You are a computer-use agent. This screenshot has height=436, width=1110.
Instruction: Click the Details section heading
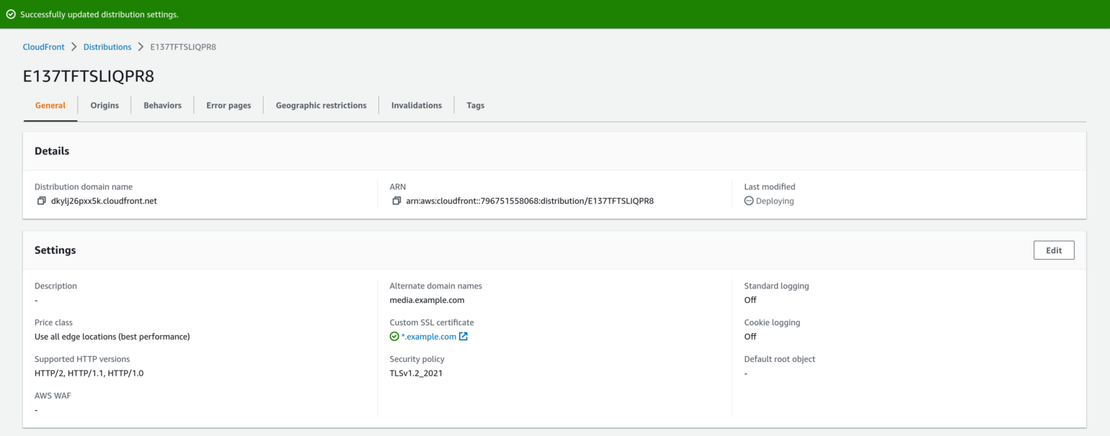[52, 151]
